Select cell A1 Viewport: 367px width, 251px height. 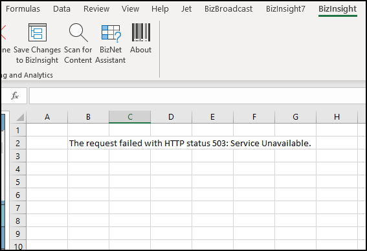(x=47, y=130)
